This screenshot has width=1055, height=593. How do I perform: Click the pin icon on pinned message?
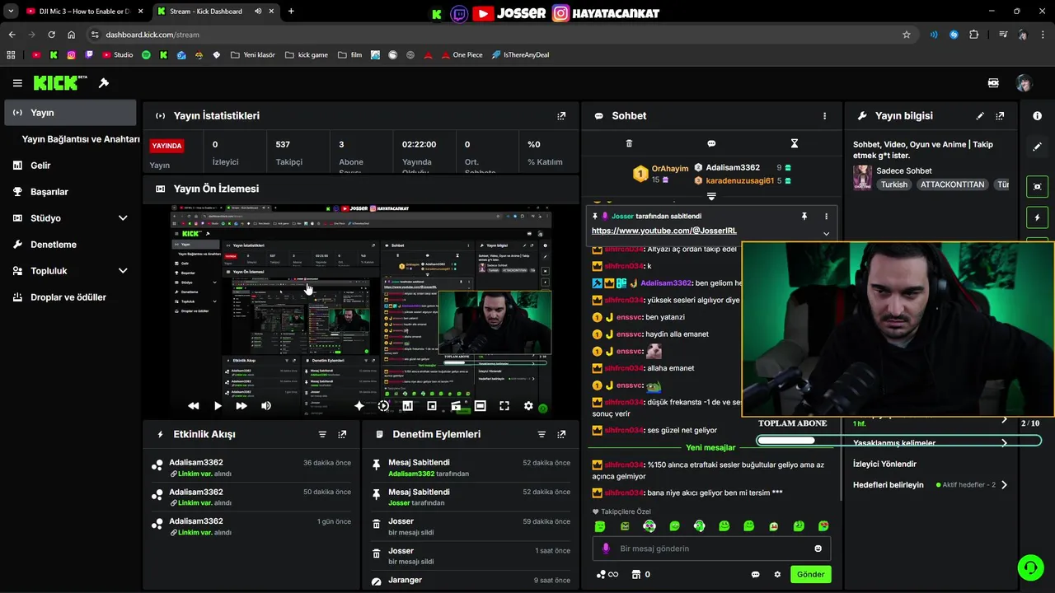[804, 216]
